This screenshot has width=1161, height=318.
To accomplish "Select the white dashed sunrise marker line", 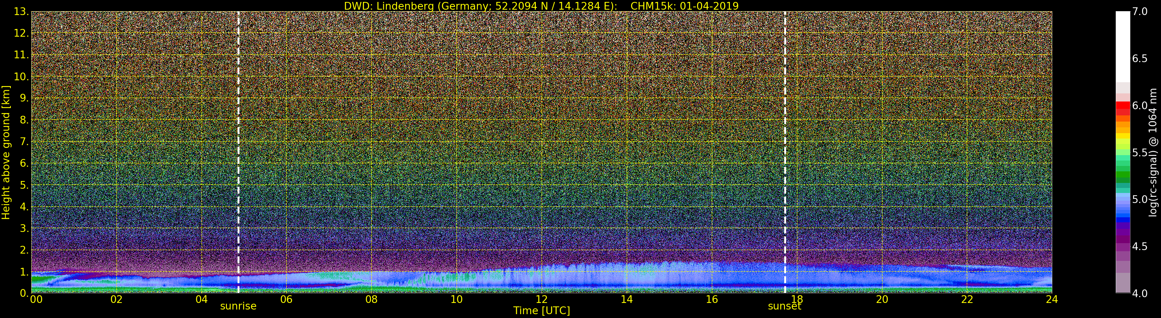I will pyautogui.click(x=238, y=152).
